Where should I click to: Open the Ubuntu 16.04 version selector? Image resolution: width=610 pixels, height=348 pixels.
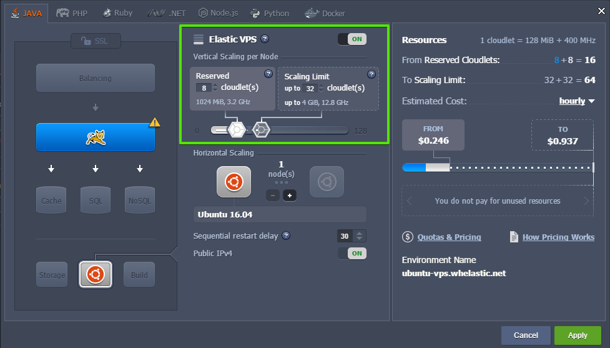pyautogui.click(x=279, y=214)
